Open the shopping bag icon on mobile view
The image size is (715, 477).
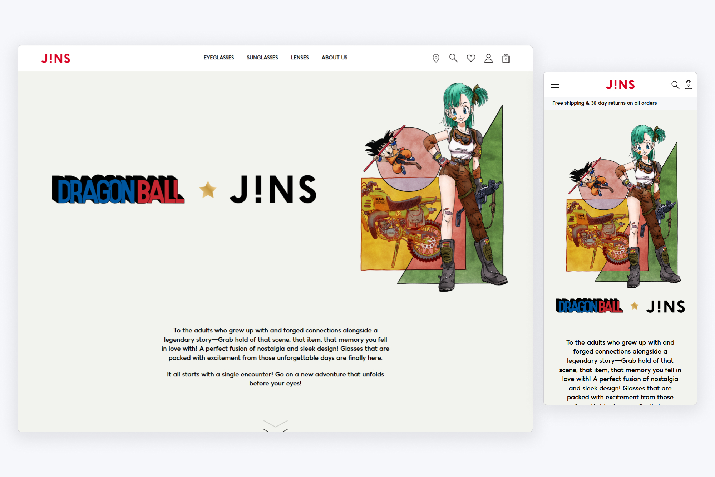689,85
